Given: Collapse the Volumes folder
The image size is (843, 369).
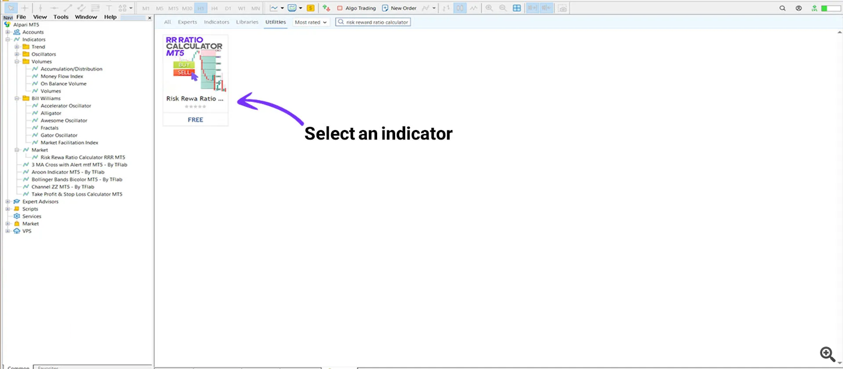Looking at the screenshot, I should point(17,61).
